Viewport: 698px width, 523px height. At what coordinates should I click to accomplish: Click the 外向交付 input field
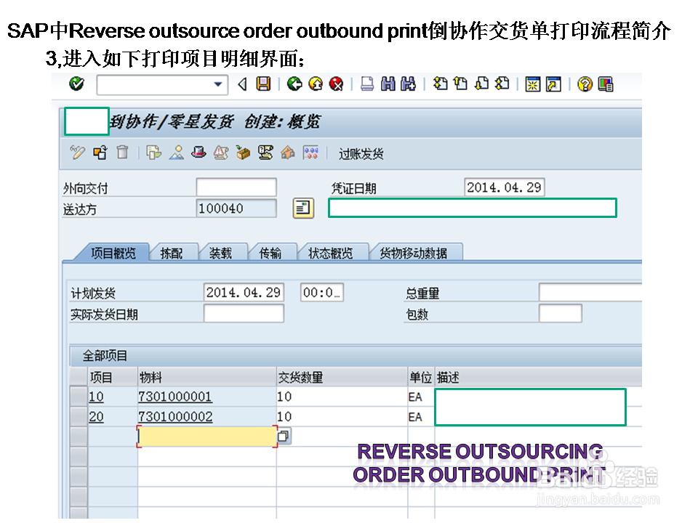pos(236,187)
